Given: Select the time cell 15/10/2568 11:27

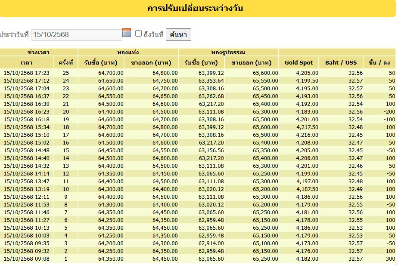Looking at the screenshot, I should [27, 220].
